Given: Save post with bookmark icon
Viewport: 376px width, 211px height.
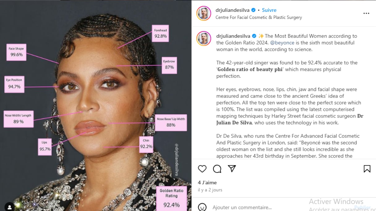Looking at the screenshot, I should 367,169.
